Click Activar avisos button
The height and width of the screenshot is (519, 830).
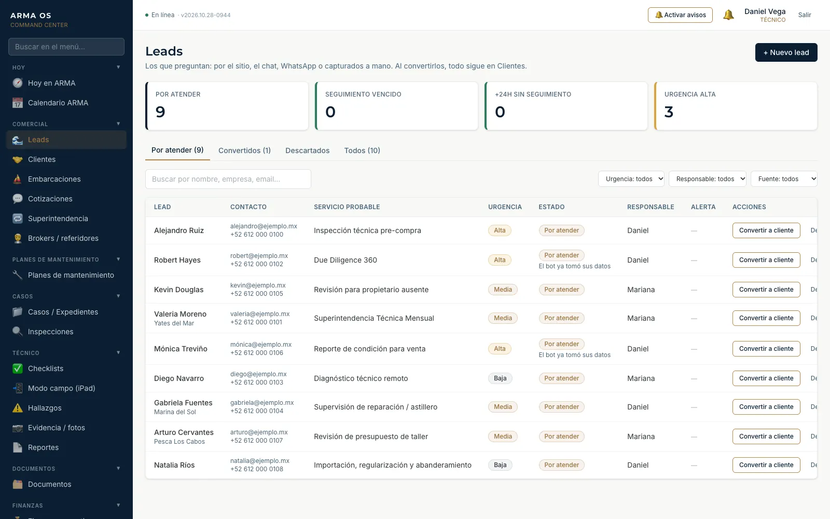[x=680, y=15]
